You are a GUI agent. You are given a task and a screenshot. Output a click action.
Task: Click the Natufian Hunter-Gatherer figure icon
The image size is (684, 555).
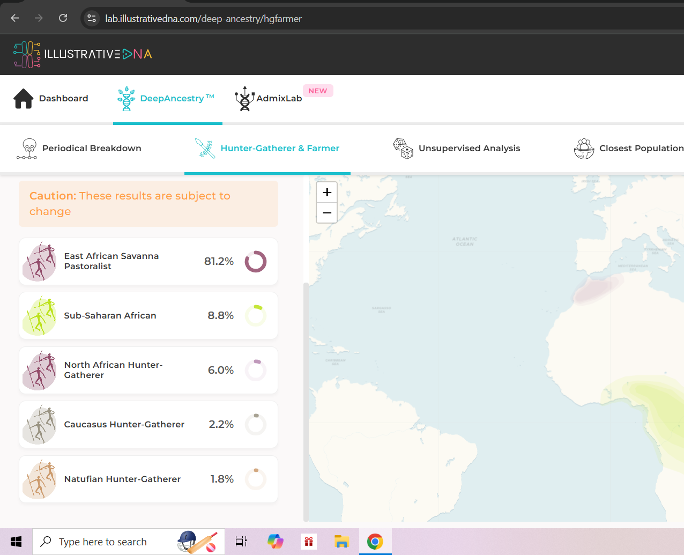click(40, 479)
